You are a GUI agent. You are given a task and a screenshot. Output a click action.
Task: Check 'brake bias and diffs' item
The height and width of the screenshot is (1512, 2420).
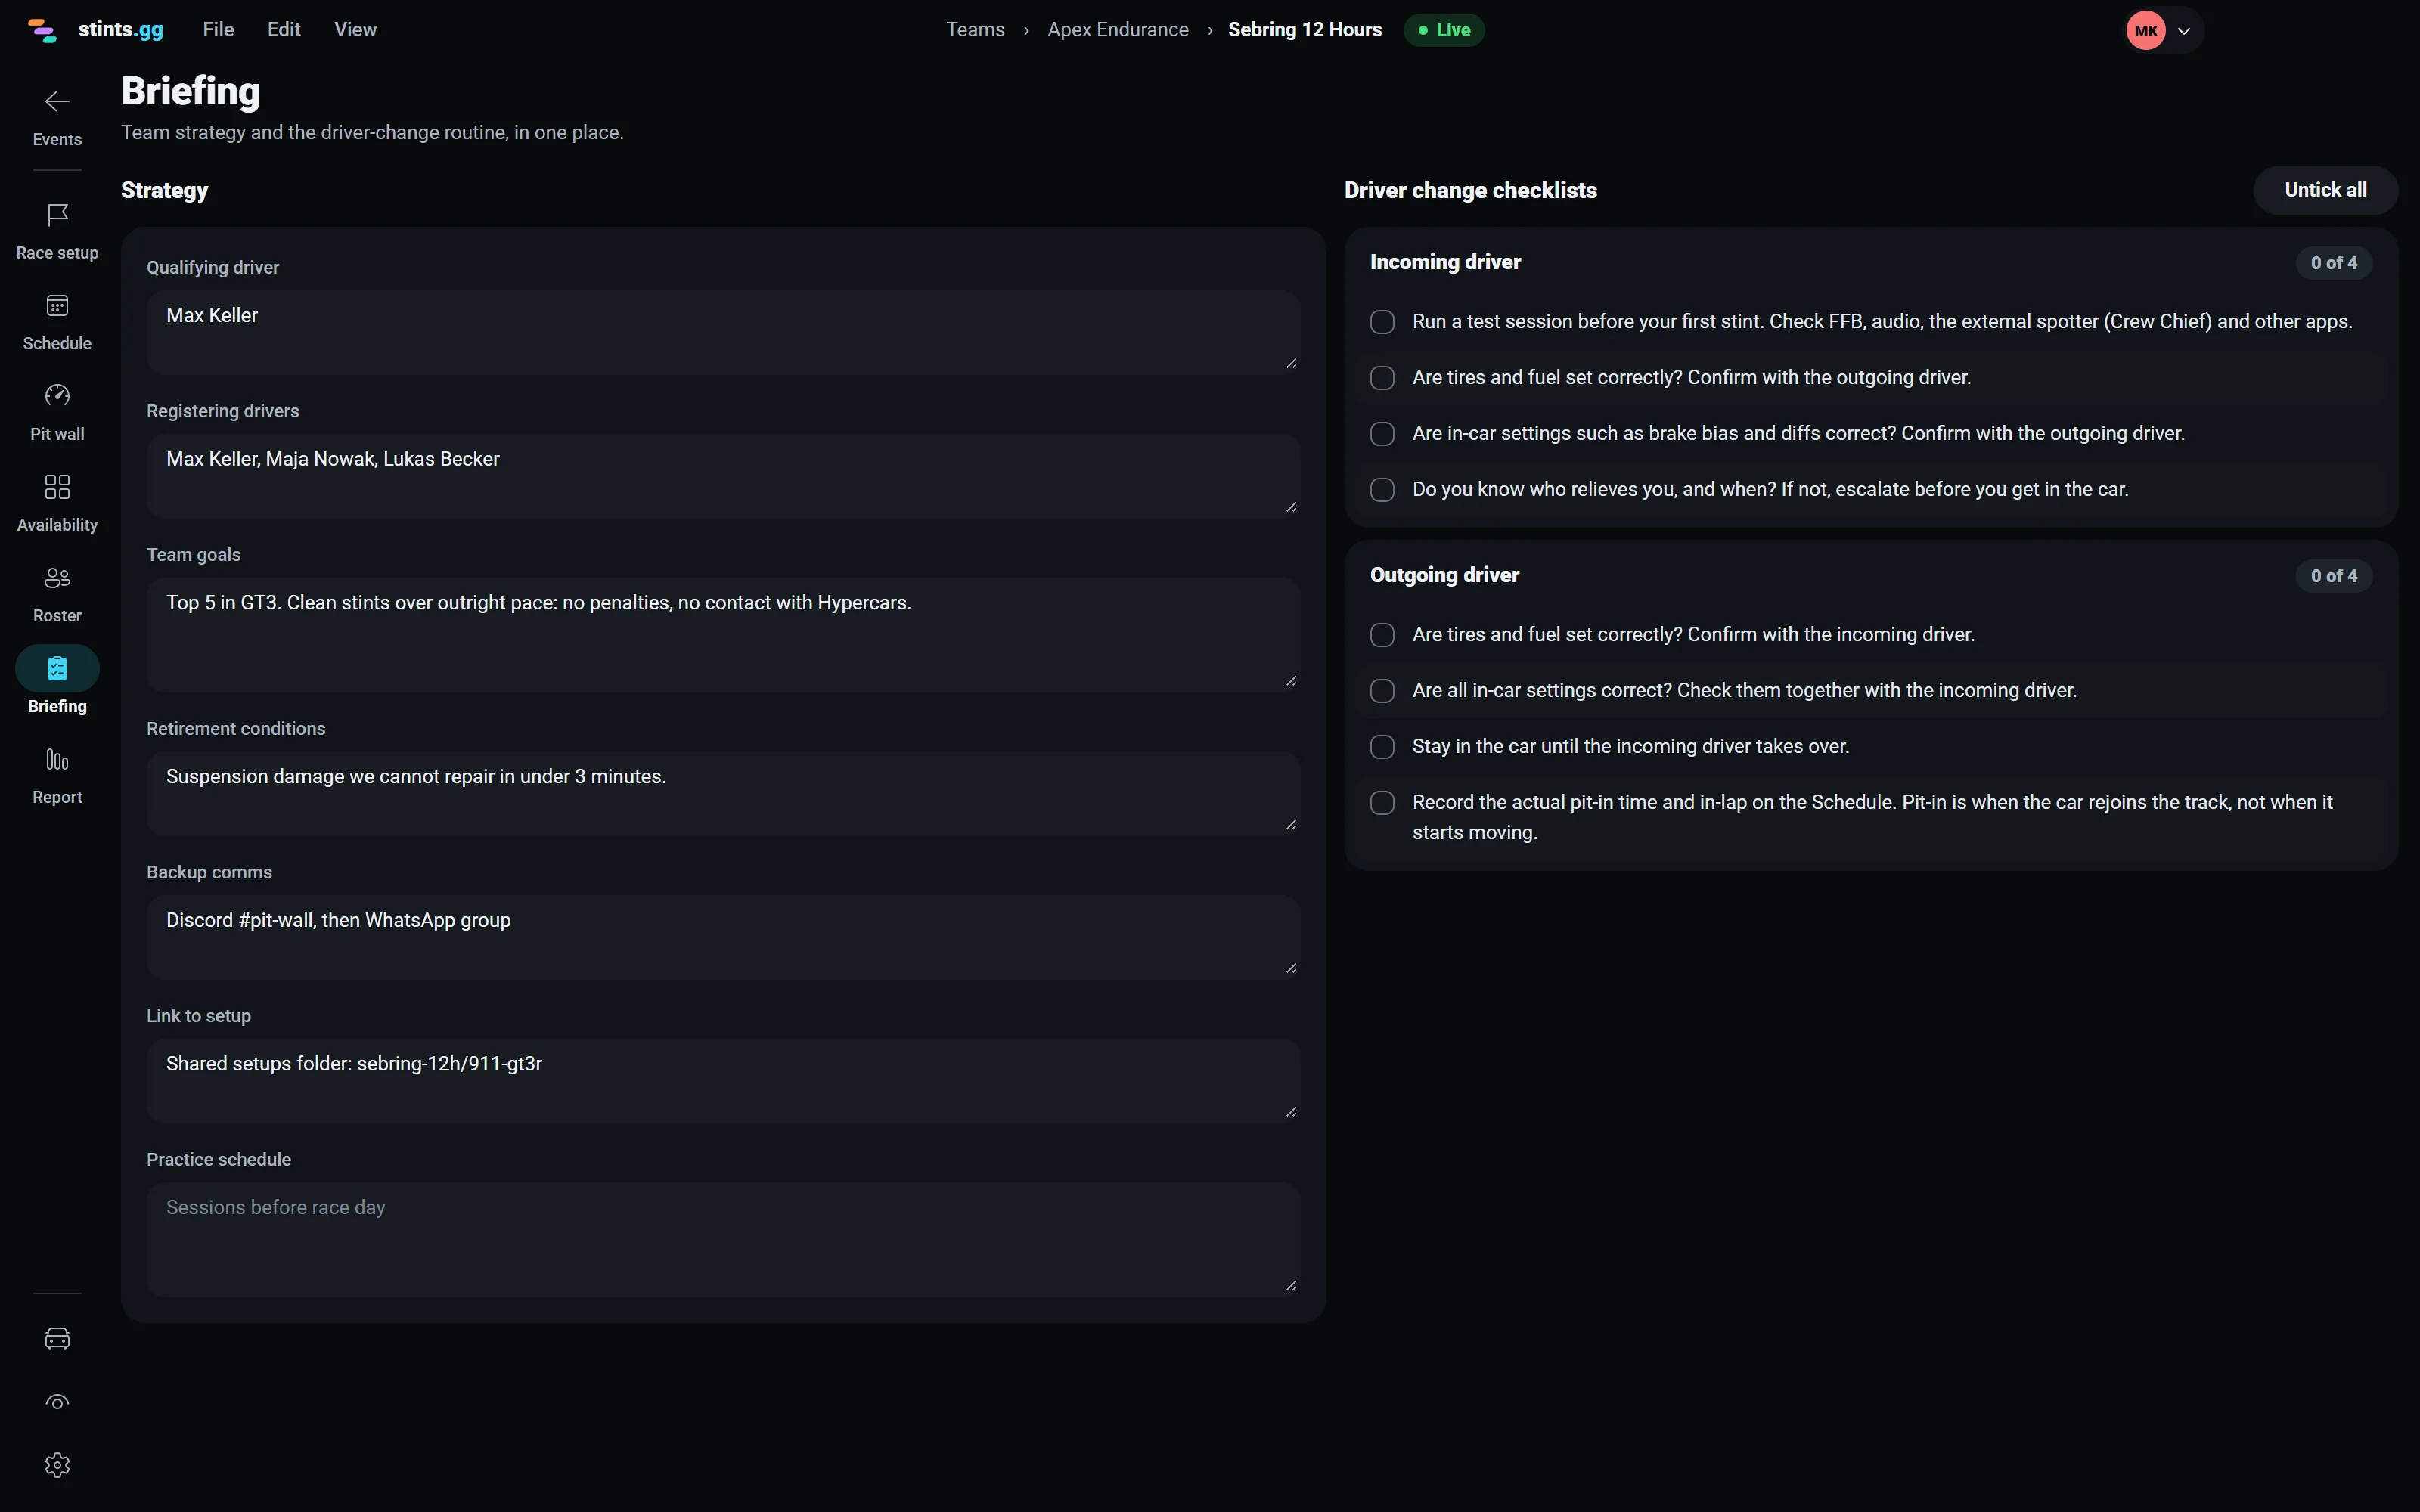(1382, 434)
